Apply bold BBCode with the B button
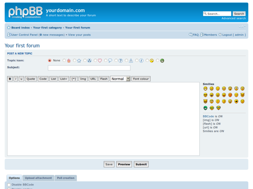Image resolution: width=253 pixels, height=189 pixels. tap(10, 79)
